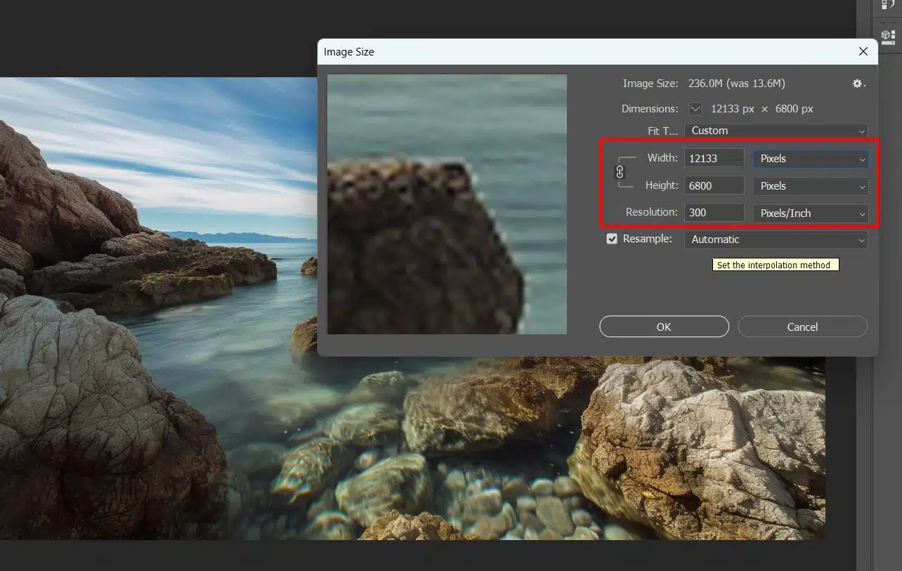Viewport: 902px width, 571px height.
Task: Open the Resample Automatic method dropdown
Action: 776,239
